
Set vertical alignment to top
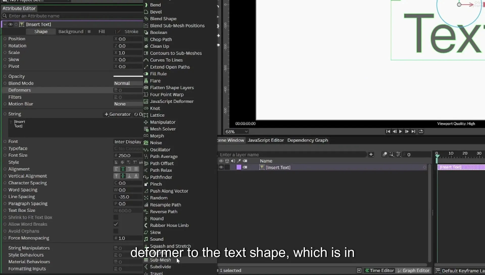click(x=116, y=176)
